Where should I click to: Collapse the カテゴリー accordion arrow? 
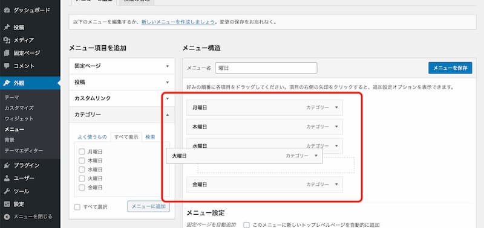point(168,115)
